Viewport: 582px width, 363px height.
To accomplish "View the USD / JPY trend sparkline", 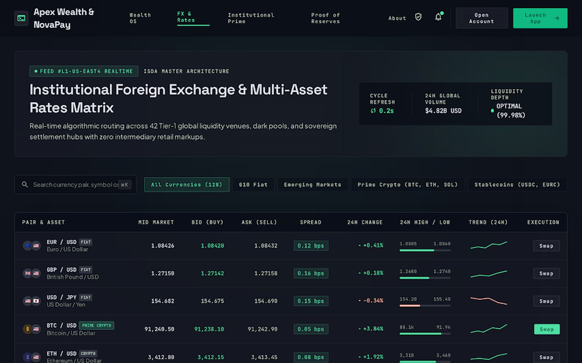I will (x=489, y=301).
